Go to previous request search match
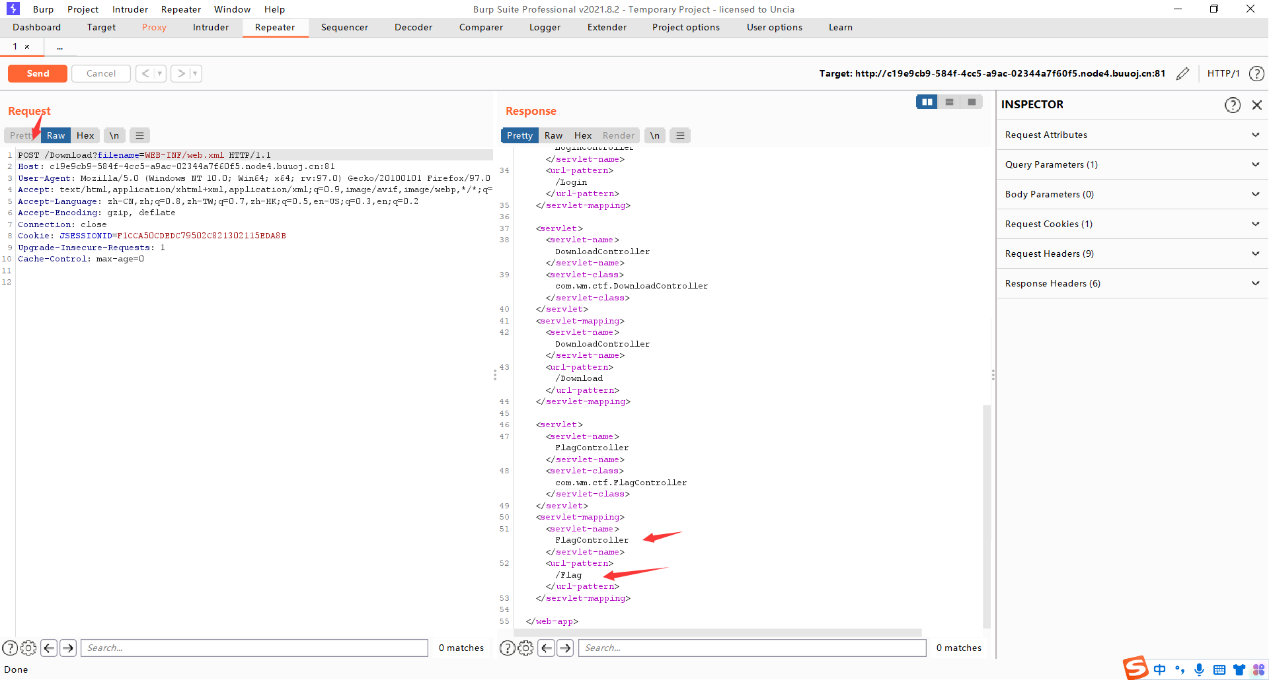 pos(49,648)
